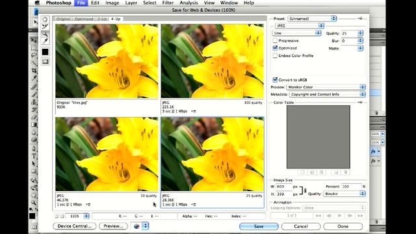Screen dimensions: 416x234
Task: Click the Cancel button
Action: pyautogui.click(x=301, y=226)
